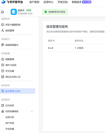Click the 版本状态 column header
The width and height of the screenshot is (105, 133).
pos(79,41)
